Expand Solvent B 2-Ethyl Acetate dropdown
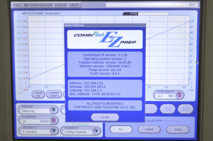 [x=96, y=131]
